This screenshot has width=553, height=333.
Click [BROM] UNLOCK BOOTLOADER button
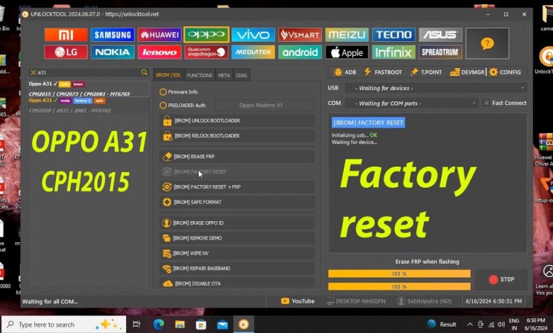pos(237,120)
